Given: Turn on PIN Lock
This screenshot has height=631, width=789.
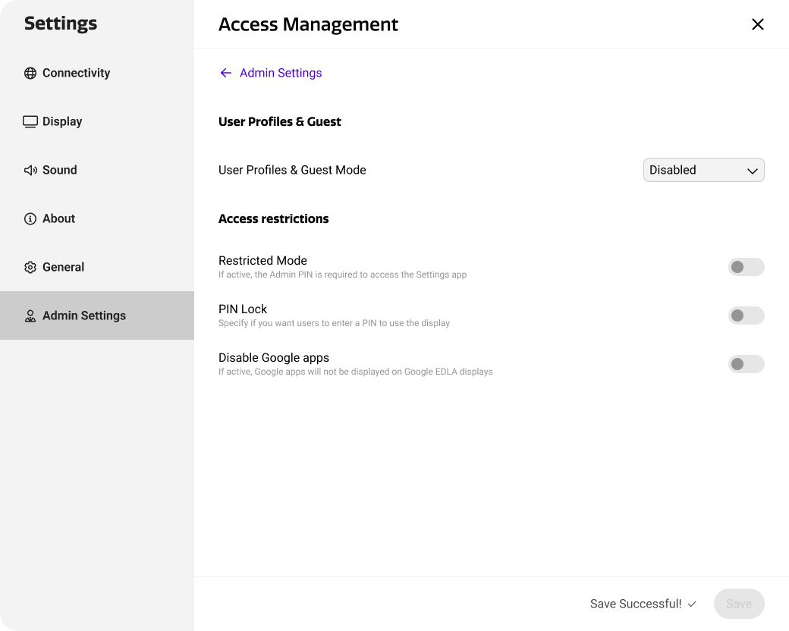Looking at the screenshot, I should (x=746, y=315).
